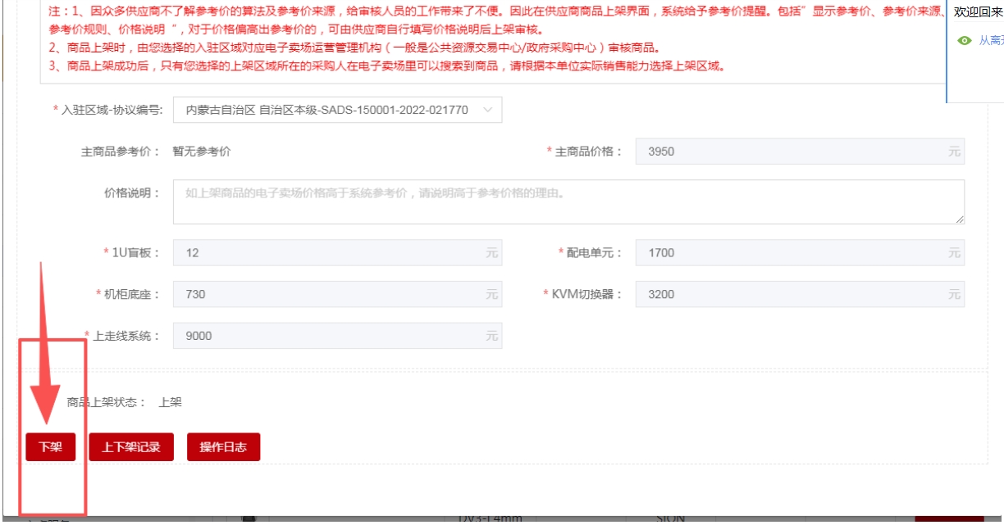This screenshot has width=1004, height=525.
Task: Click the 商品上架状态 status value 上架
Action: click(170, 402)
